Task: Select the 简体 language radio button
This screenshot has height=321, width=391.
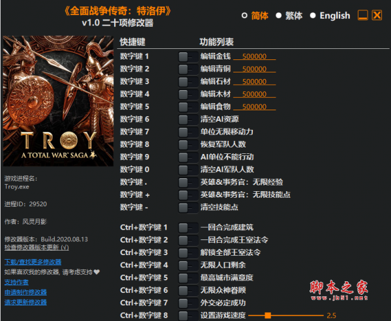Action: click(x=244, y=16)
